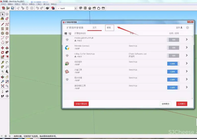
Task: Disable the 动态组件 extension toggle
Action: [x=173, y=64]
